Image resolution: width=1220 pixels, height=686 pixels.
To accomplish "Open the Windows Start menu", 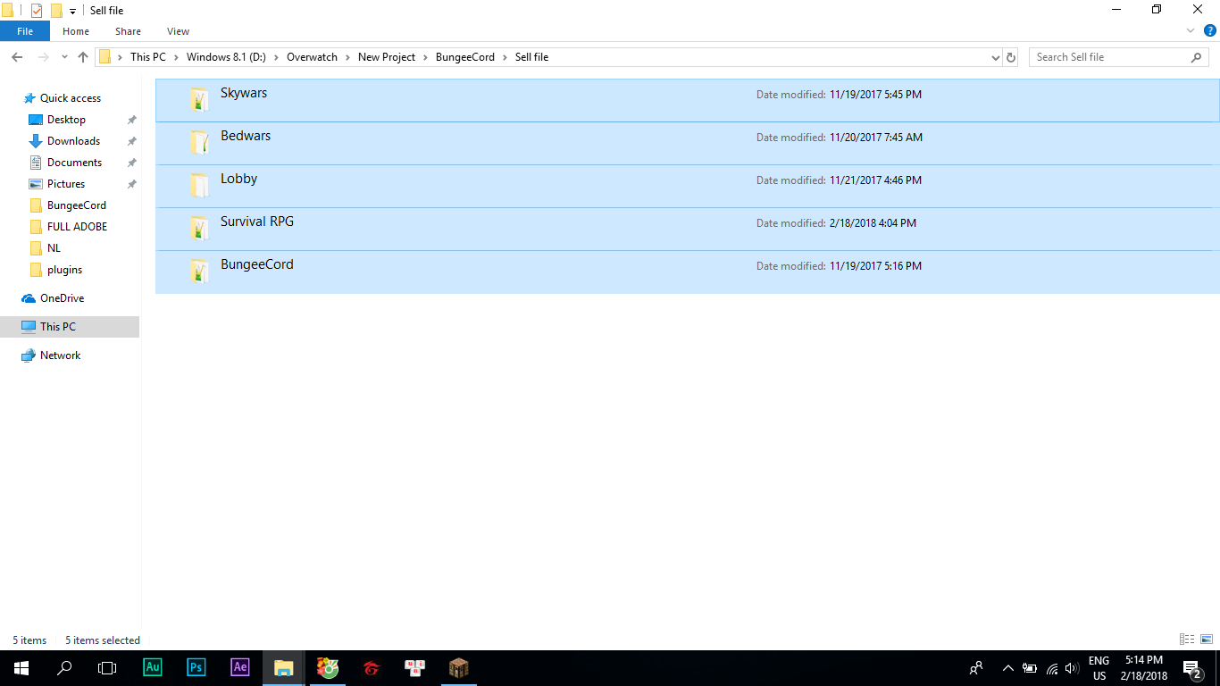I will click(x=21, y=668).
